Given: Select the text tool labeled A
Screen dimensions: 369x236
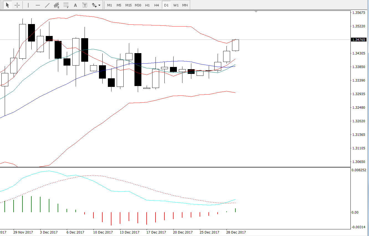Looking at the screenshot, I should coord(75,5).
